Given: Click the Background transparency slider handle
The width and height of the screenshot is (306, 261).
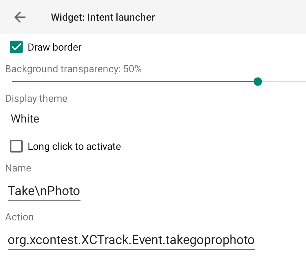Looking at the screenshot, I should pos(257,82).
